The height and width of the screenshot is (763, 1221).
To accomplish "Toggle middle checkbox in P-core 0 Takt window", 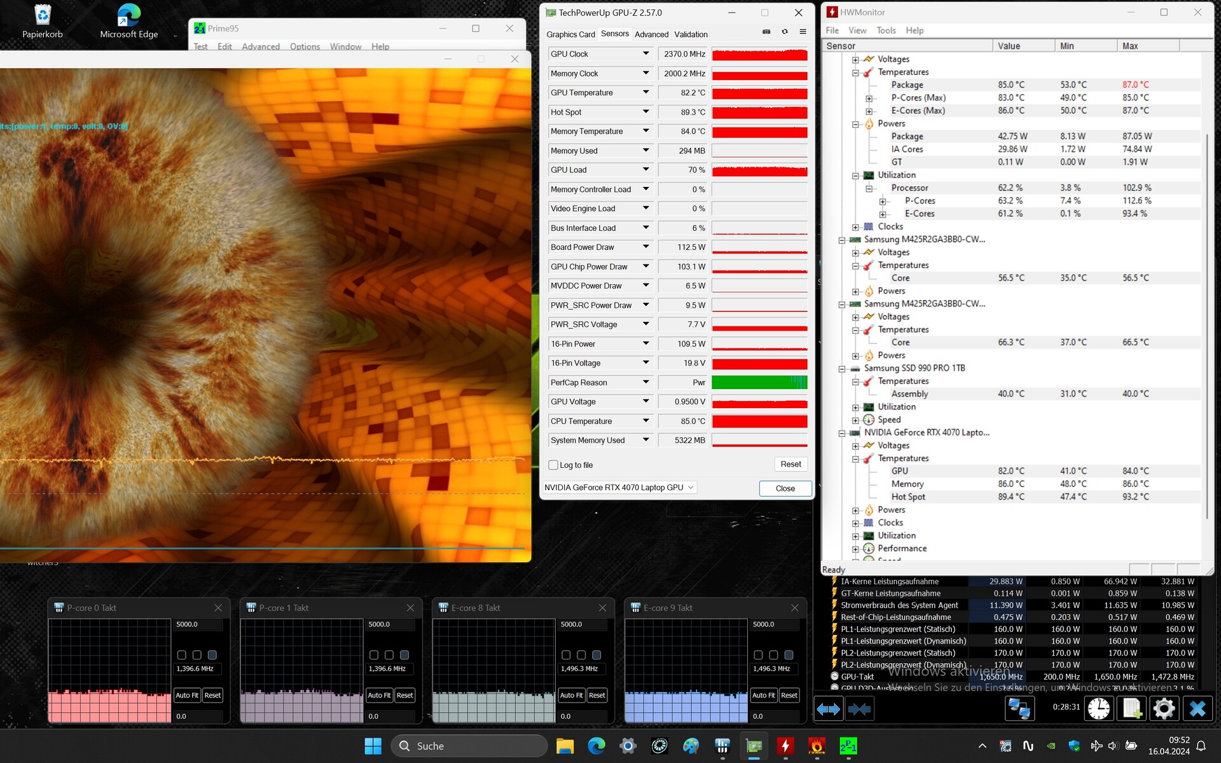I will tap(197, 655).
